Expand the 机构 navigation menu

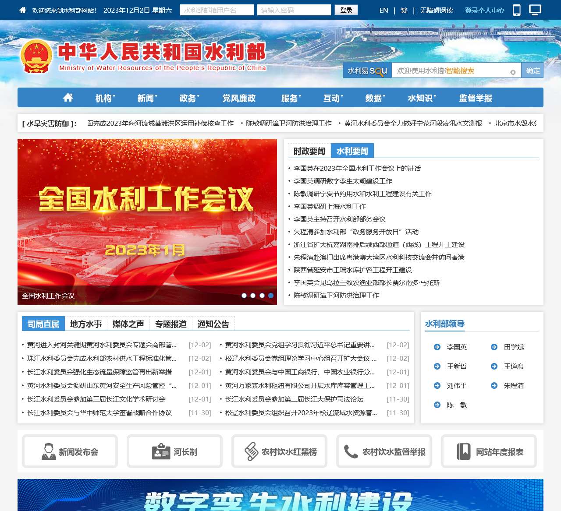[x=105, y=98]
